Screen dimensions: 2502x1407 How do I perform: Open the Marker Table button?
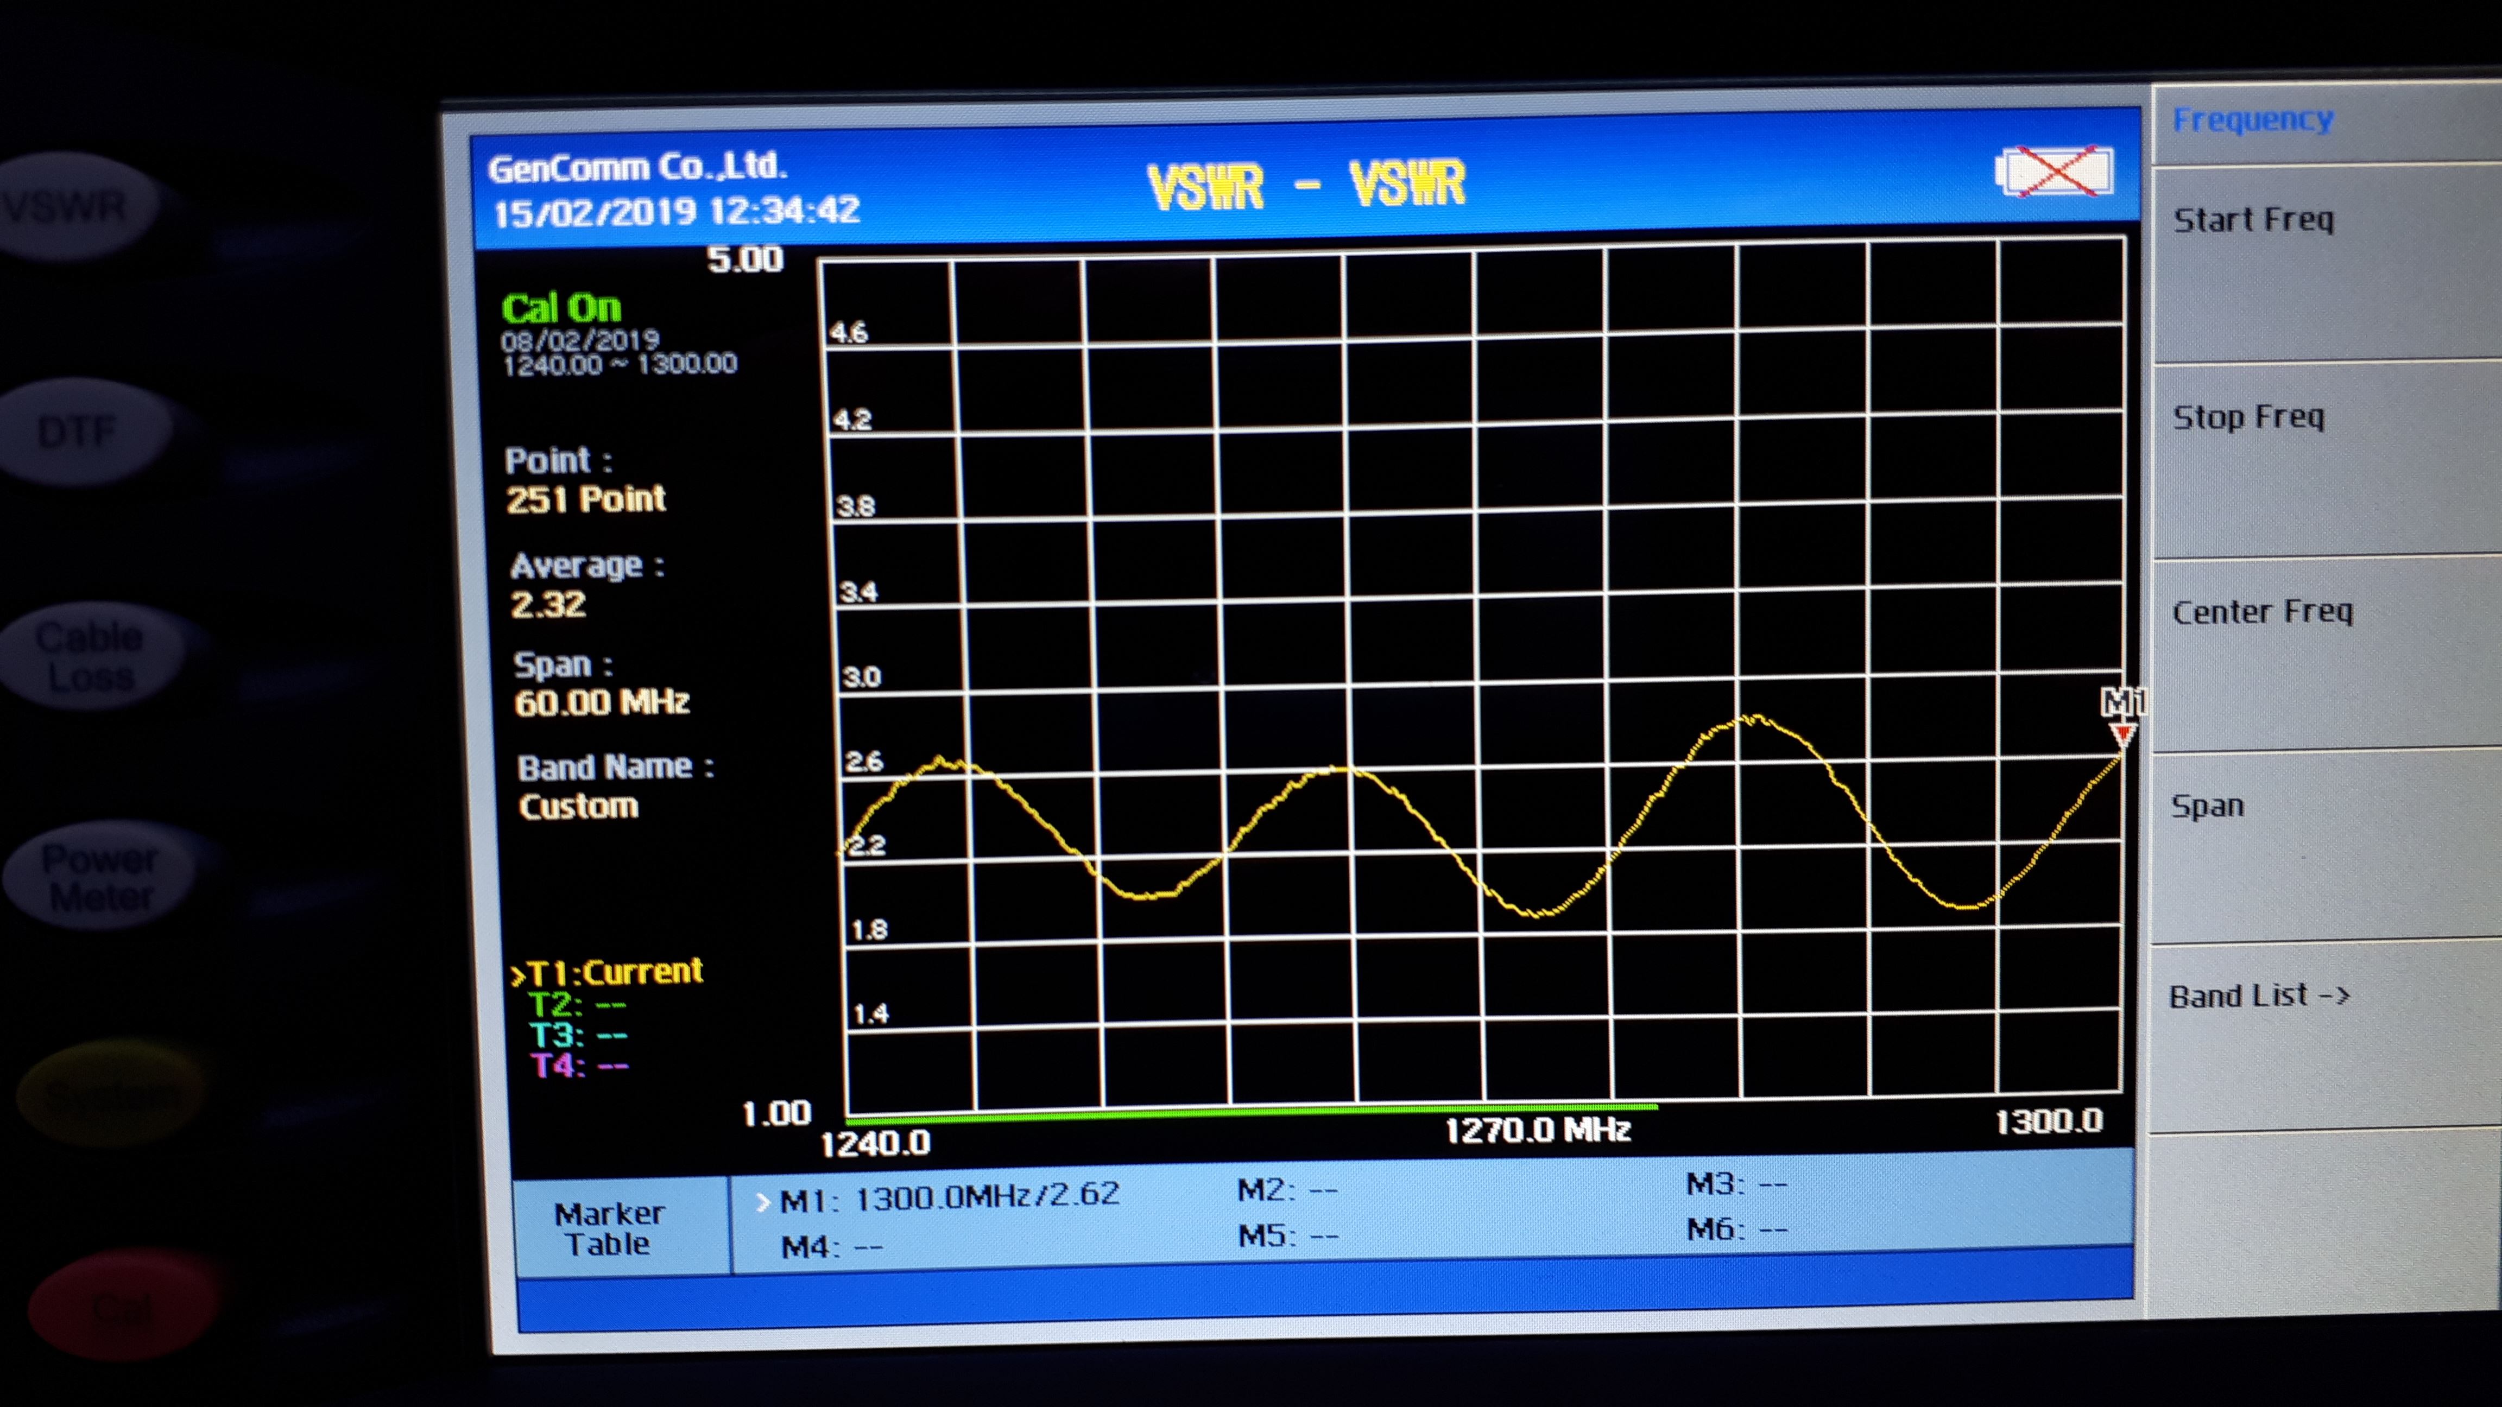tap(621, 1227)
